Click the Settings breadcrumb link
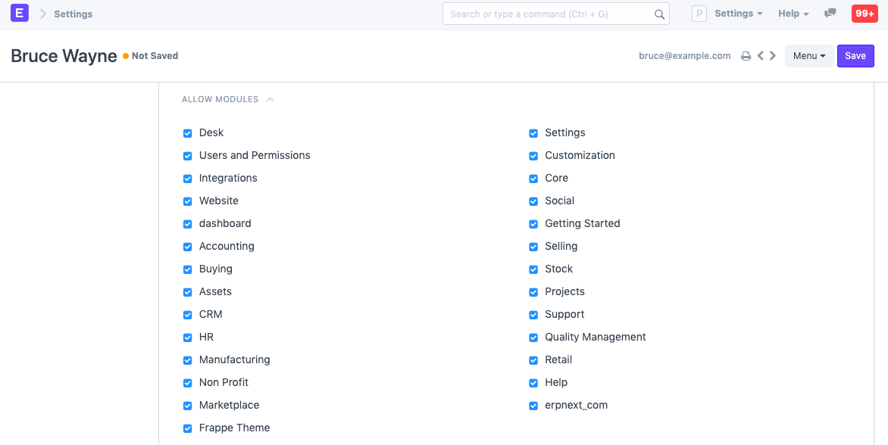888x445 pixels. click(x=73, y=14)
